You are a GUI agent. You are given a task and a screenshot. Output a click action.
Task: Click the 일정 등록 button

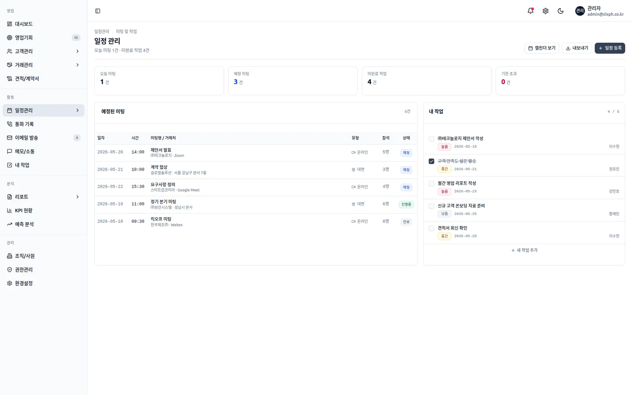610,48
